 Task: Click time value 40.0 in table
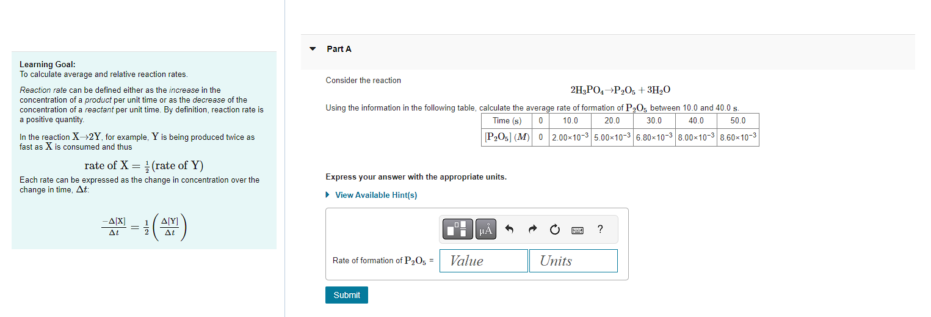[697, 121]
